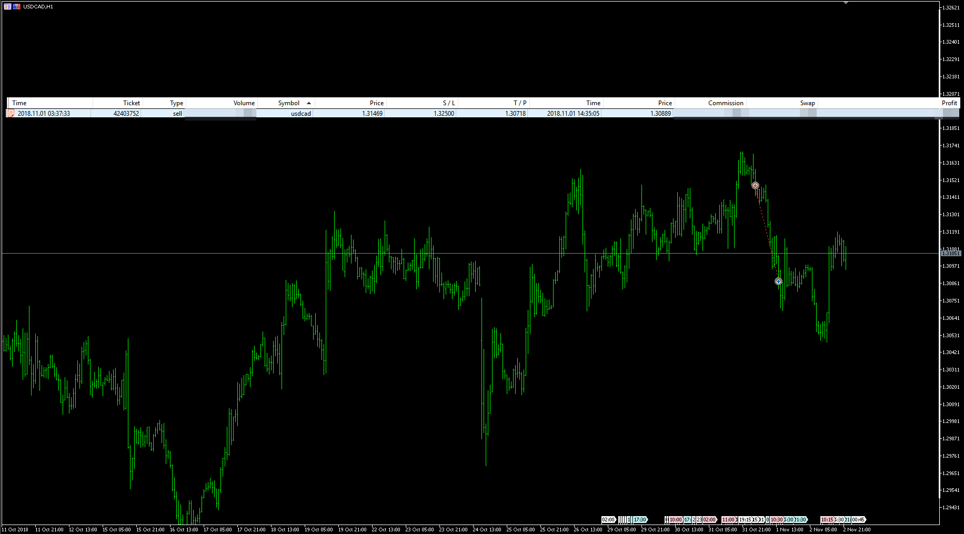This screenshot has width=964, height=534.
Task: Click the Volume column header
Action: pyautogui.click(x=221, y=103)
